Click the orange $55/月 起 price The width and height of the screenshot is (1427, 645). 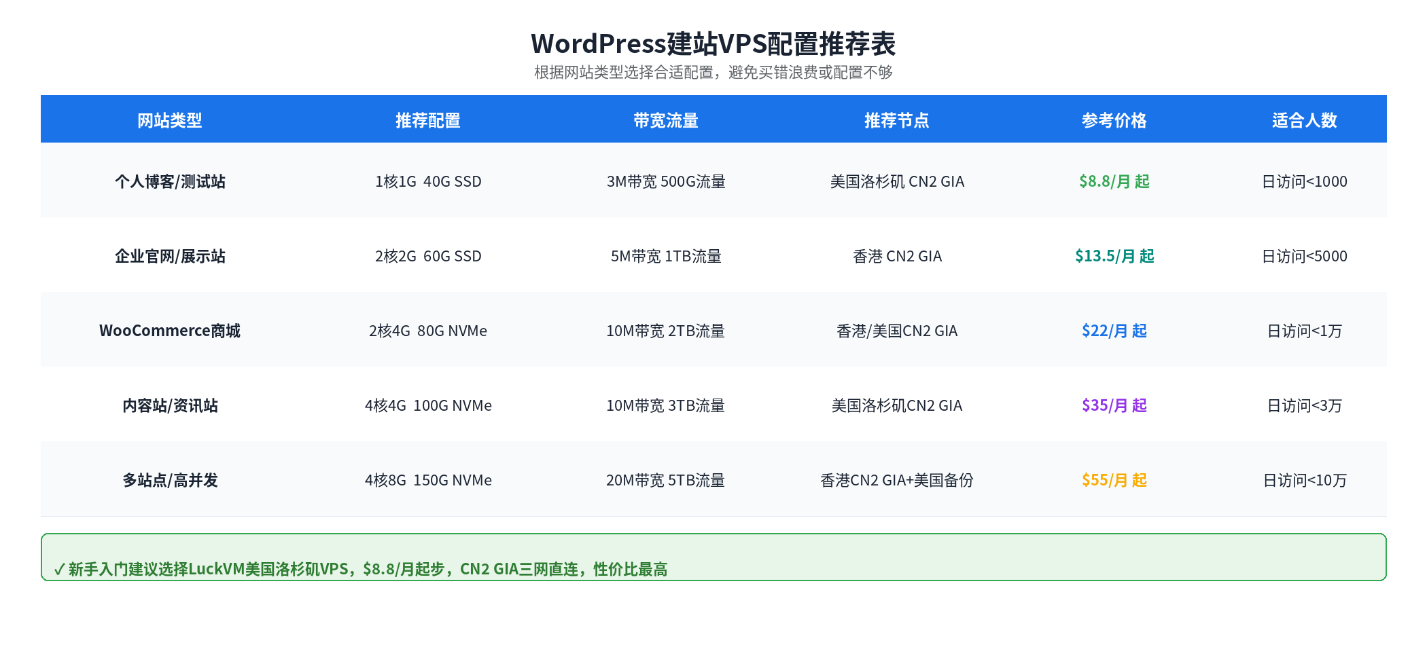point(1114,480)
